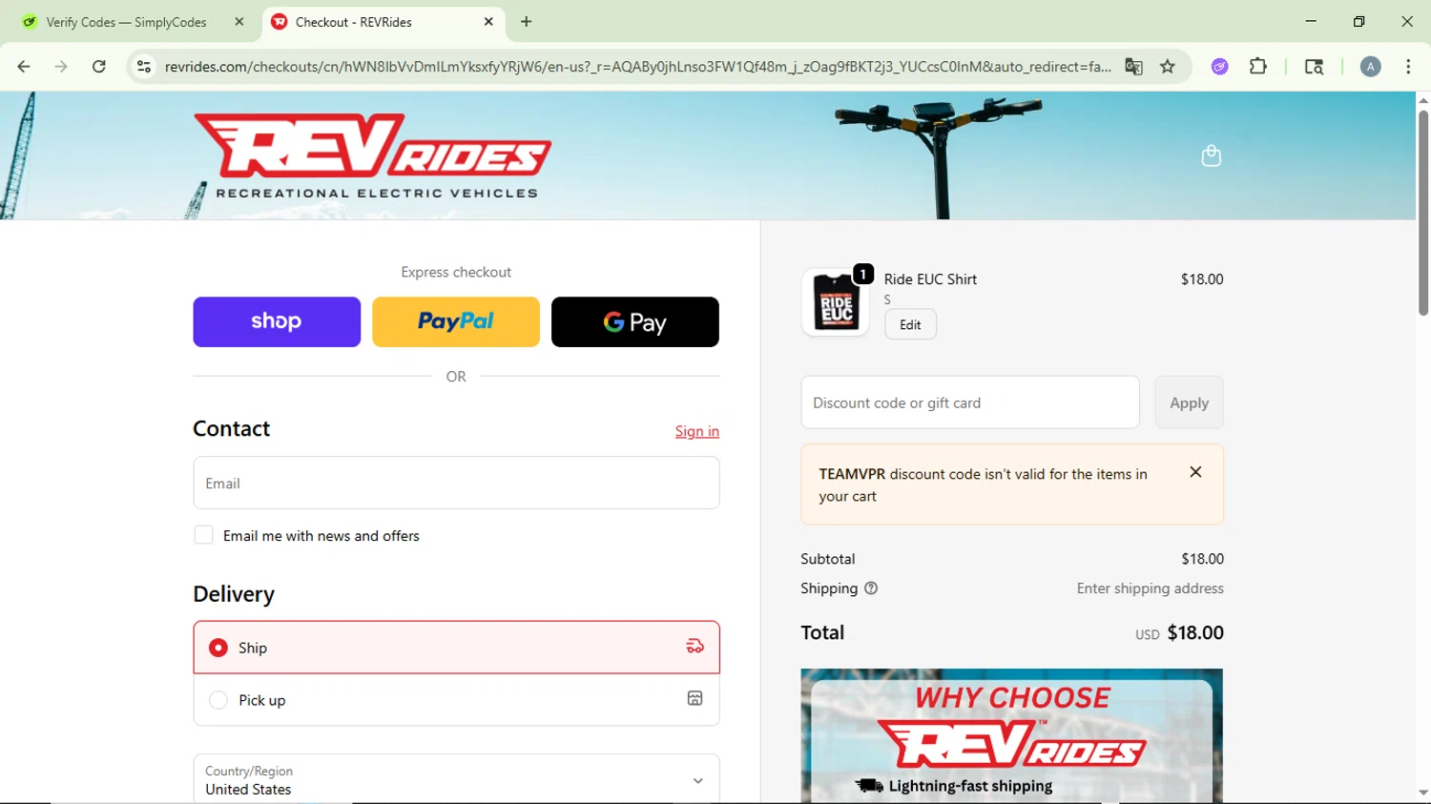1431x804 pixels.
Task: Click the Pick up store icon
Action: pos(695,698)
